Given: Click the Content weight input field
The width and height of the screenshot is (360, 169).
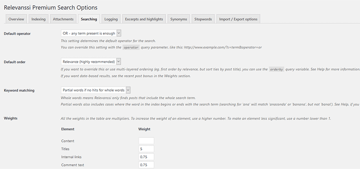Looking at the screenshot, I should coord(146,141).
